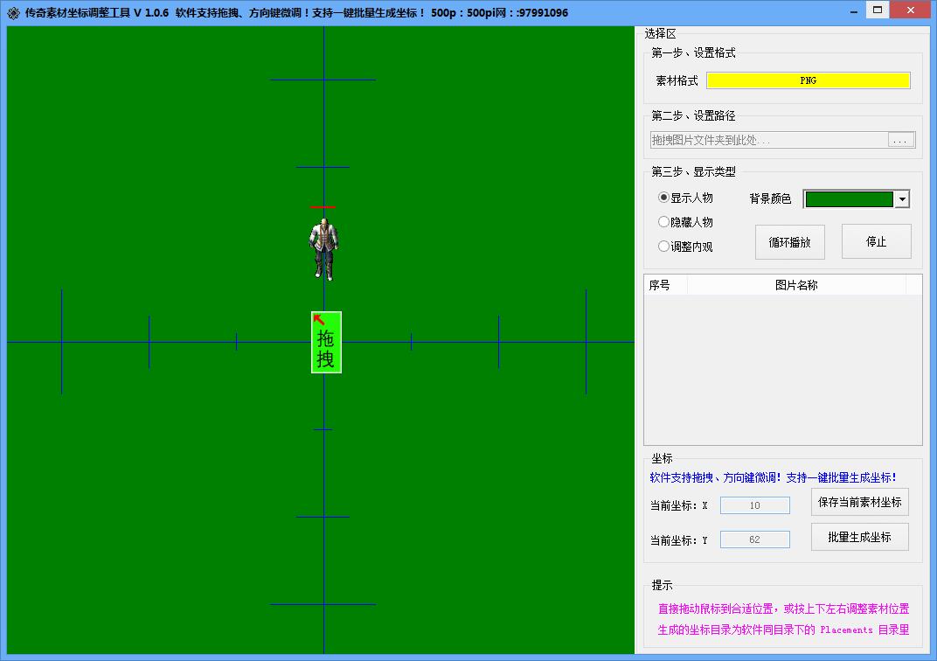Click the green background color swatch
The image size is (937, 661).
point(850,199)
